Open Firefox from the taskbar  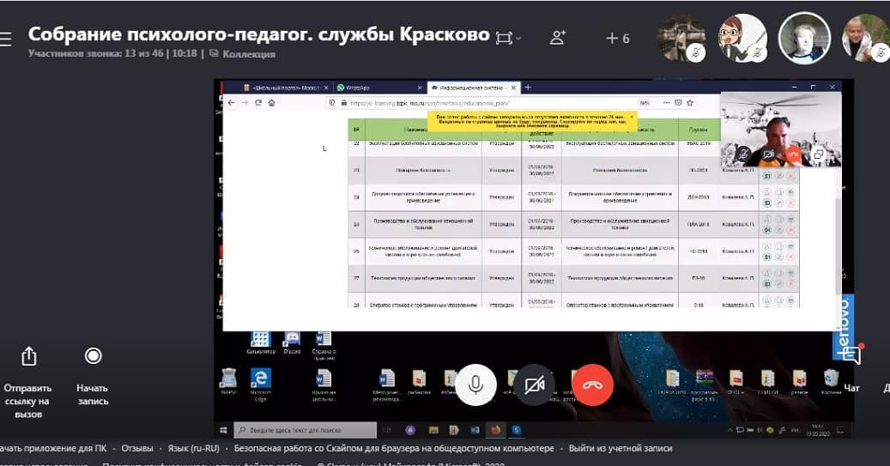click(x=495, y=430)
